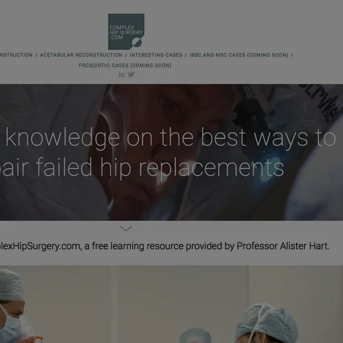
Task: Visit the Twitter bird icon link
Action: pos(131,74)
